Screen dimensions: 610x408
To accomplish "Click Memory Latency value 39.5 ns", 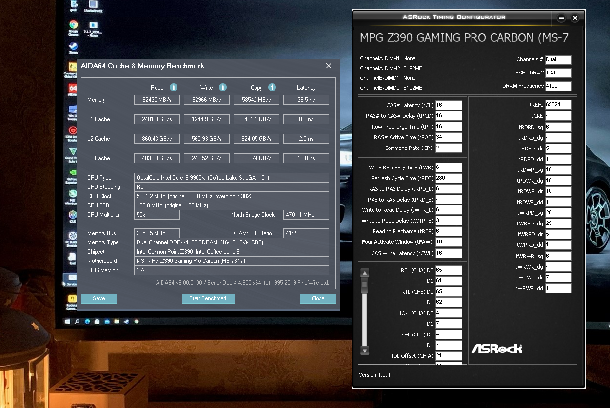I will pyautogui.click(x=306, y=100).
